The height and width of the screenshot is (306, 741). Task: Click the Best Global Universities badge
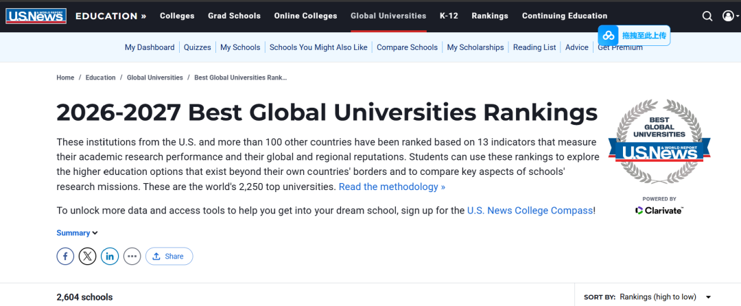click(x=659, y=141)
